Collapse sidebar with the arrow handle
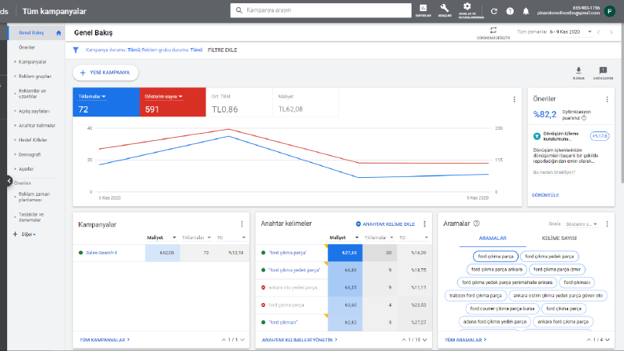 9,181
